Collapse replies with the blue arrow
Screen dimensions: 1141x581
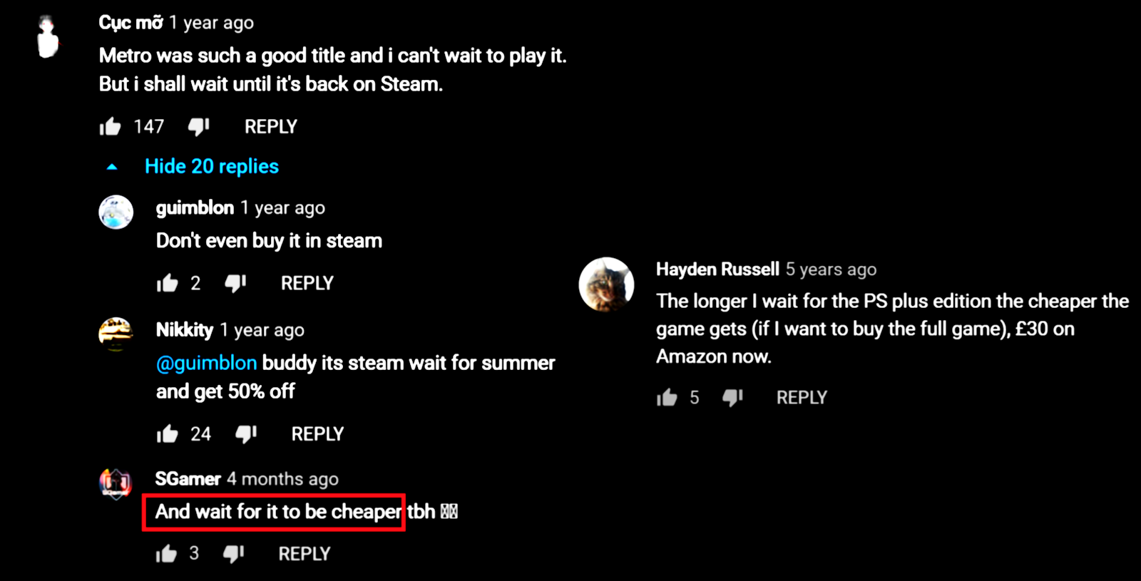click(112, 167)
